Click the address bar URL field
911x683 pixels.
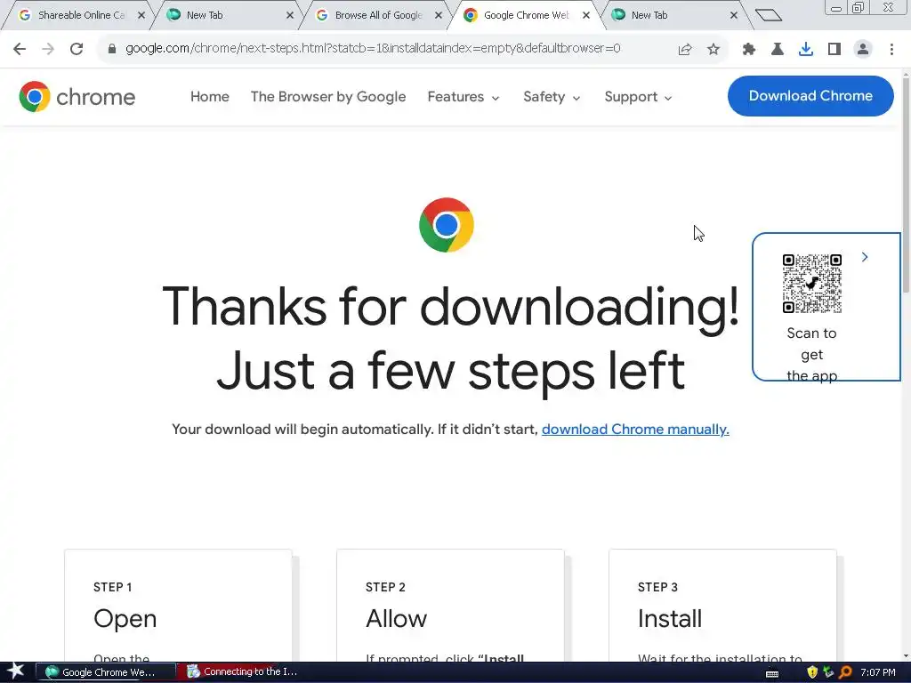tap(373, 49)
